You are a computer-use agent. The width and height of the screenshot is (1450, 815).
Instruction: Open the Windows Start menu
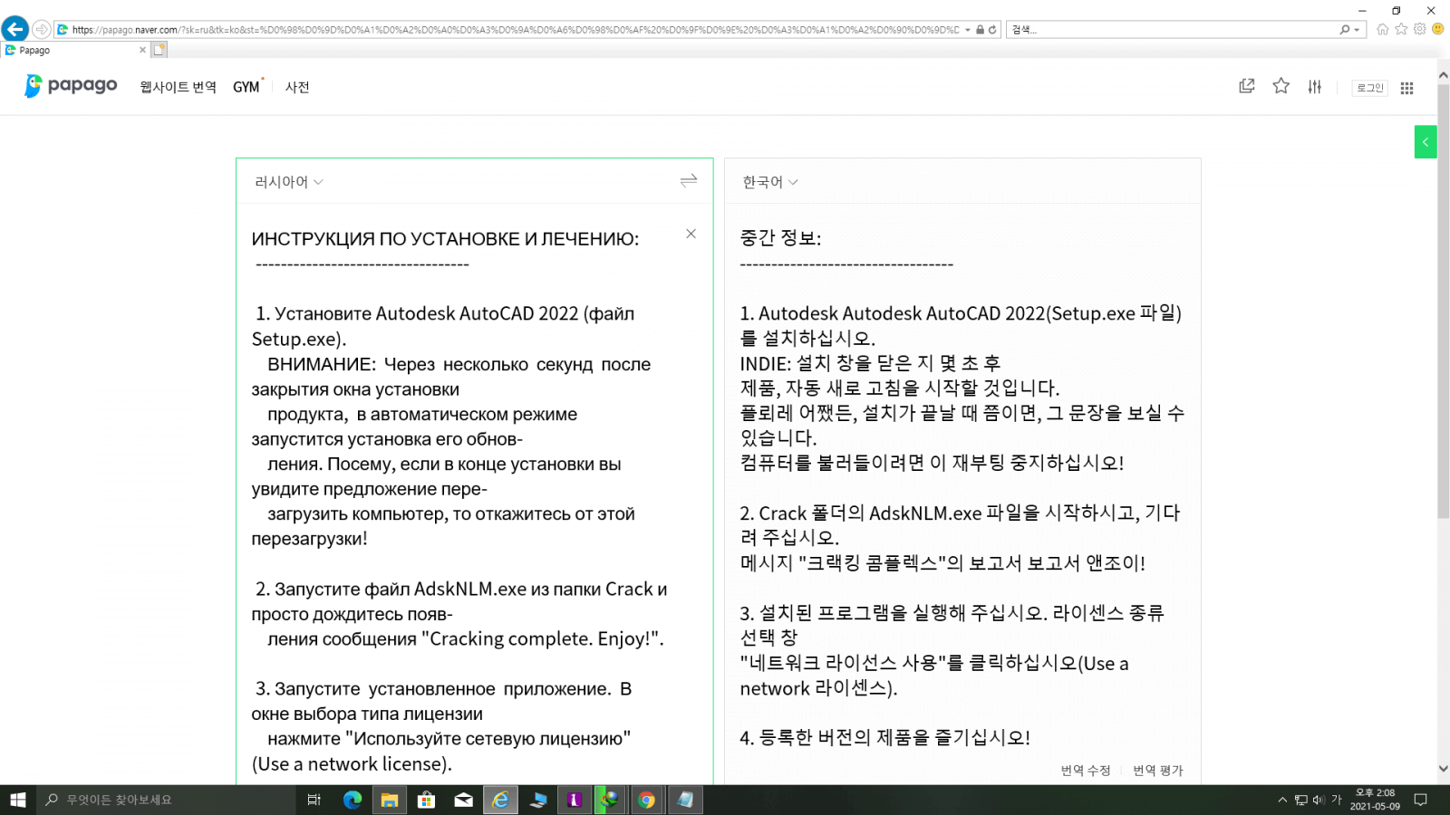coord(18,800)
